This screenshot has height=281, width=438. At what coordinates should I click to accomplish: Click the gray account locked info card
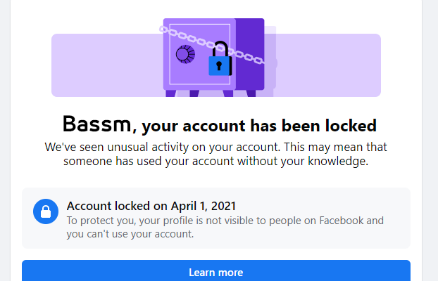(x=216, y=218)
